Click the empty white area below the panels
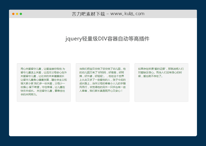Viewport: 206px width, 146px height. [103, 118]
